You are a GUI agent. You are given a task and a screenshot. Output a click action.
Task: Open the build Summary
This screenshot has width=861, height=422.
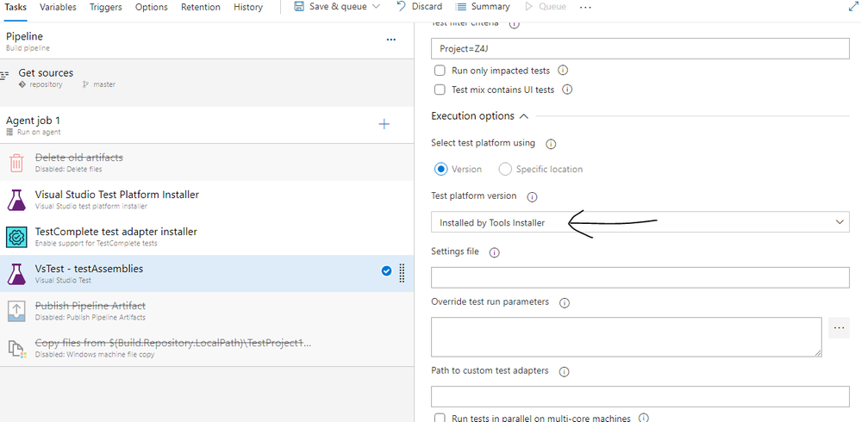tap(483, 7)
